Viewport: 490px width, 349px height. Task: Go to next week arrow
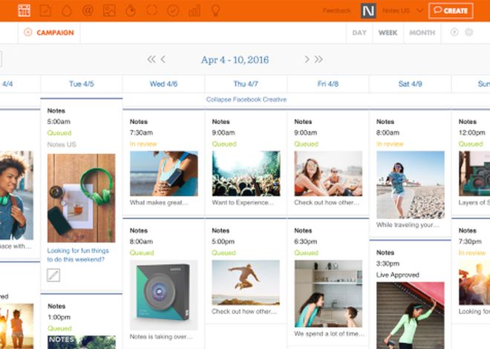(307, 59)
